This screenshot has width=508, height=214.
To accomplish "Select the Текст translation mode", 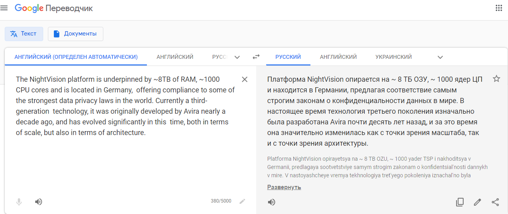I will click(24, 34).
